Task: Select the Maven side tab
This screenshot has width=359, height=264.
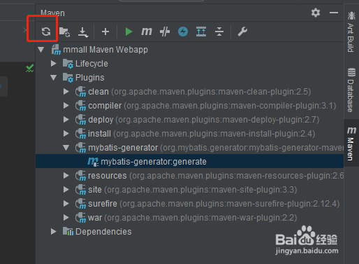Action: [351, 143]
